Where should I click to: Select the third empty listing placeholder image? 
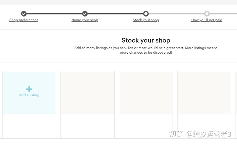204,92
